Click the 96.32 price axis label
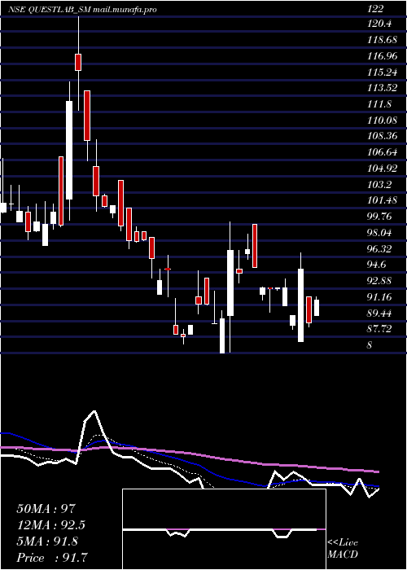The width and height of the screenshot is (407, 570). tap(379, 248)
